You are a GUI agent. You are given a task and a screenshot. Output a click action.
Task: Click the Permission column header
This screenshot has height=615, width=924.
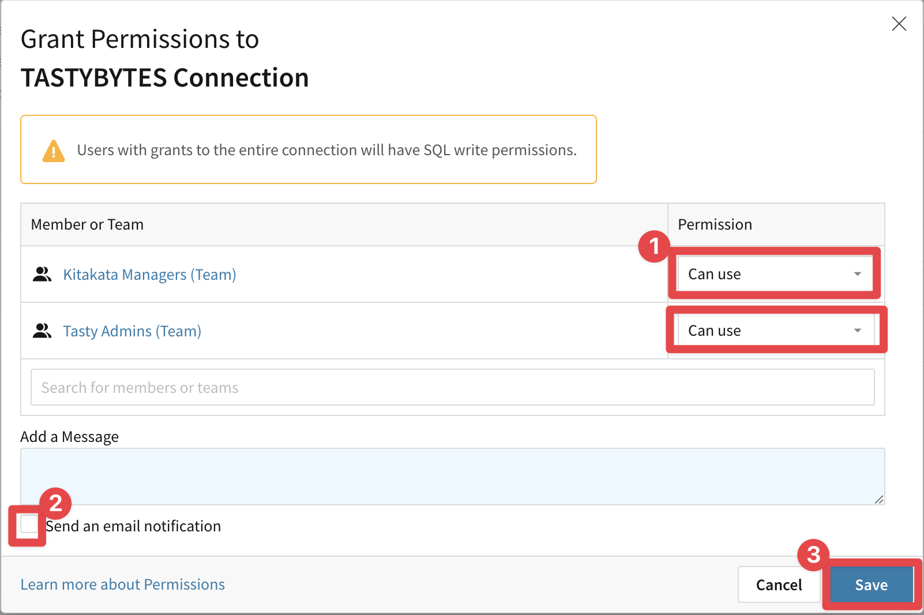click(715, 224)
